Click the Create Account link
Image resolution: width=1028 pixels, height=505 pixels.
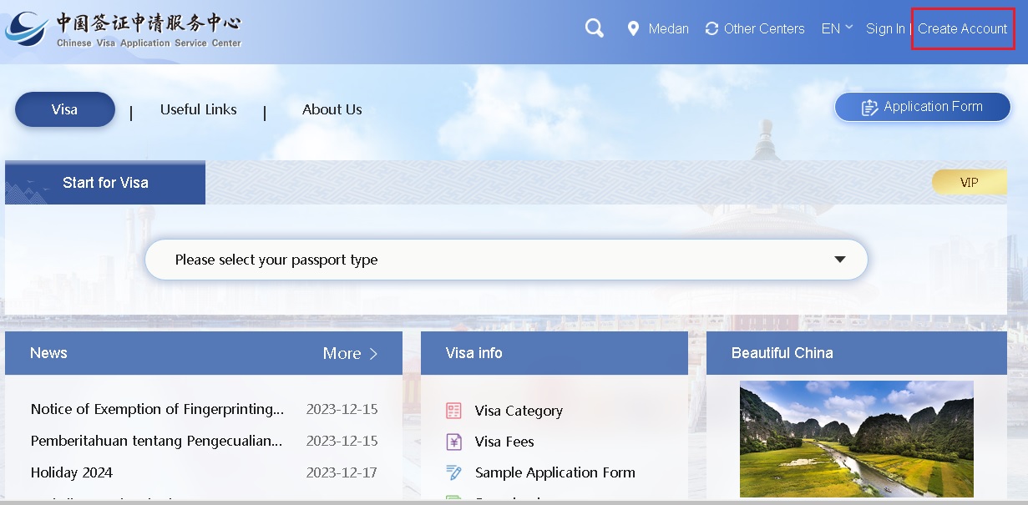pos(962,28)
